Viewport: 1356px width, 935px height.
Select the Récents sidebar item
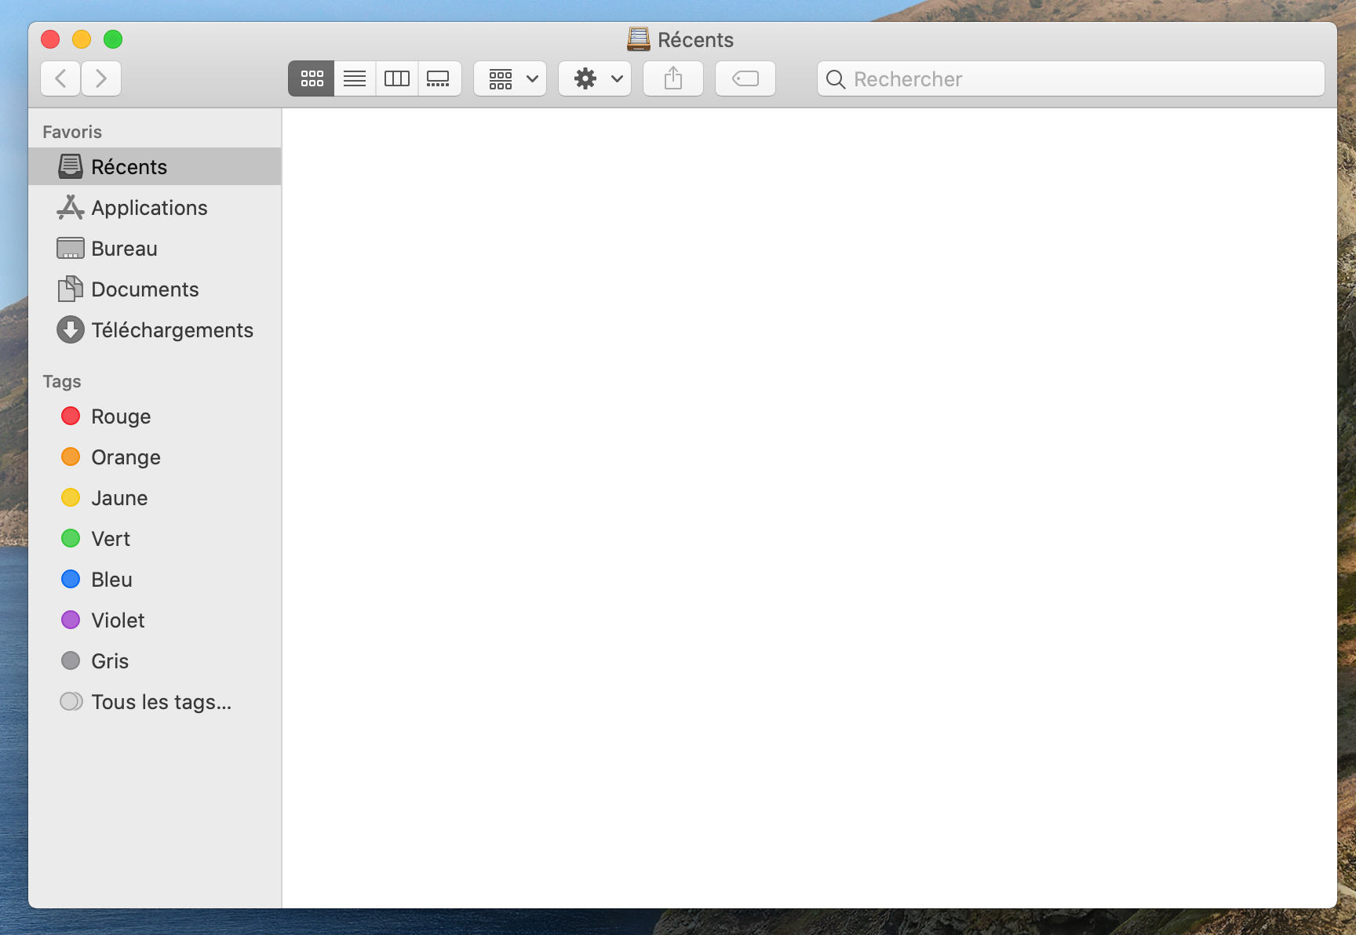pos(129,167)
